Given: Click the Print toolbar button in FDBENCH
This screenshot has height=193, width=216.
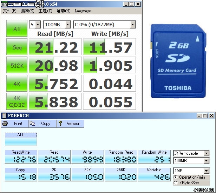Looking at the screenshot, I should [x=15, y=124].
